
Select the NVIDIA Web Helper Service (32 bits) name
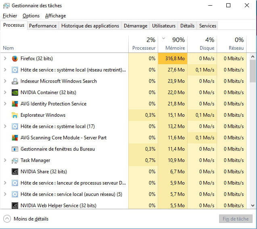[59, 206]
